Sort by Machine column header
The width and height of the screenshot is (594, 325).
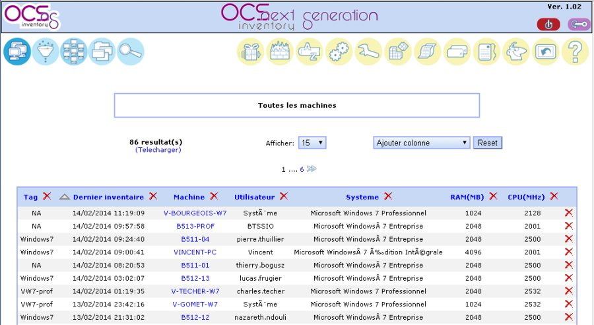(189, 198)
